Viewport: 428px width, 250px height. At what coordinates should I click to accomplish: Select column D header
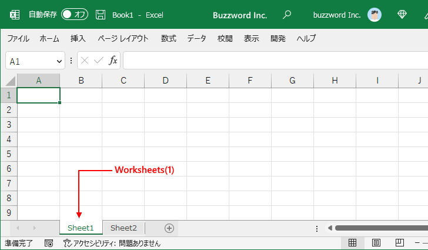165,81
